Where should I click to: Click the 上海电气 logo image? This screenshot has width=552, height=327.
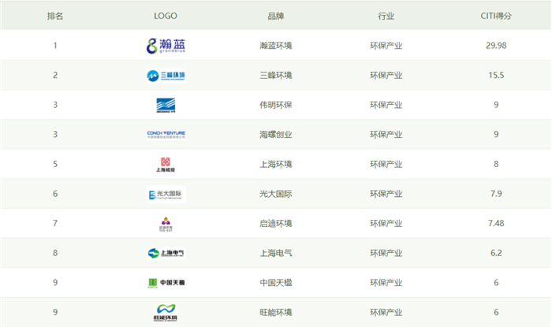(x=166, y=253)
